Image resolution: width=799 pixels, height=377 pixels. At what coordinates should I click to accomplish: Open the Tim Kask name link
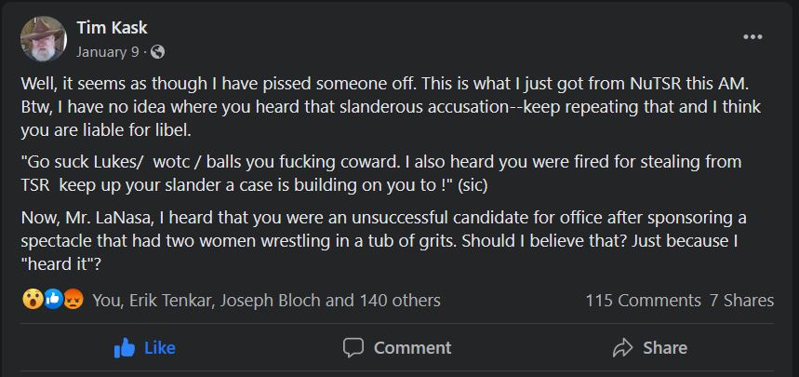(x=110, y=29)
